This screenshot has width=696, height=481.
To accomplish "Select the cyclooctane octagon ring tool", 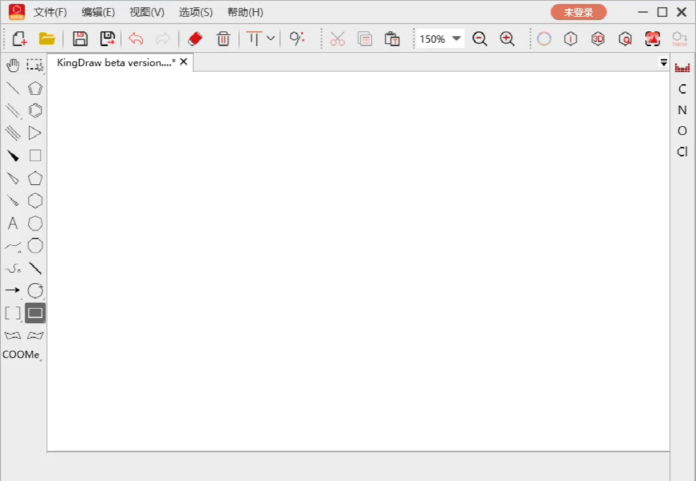I will pos(35,246).
